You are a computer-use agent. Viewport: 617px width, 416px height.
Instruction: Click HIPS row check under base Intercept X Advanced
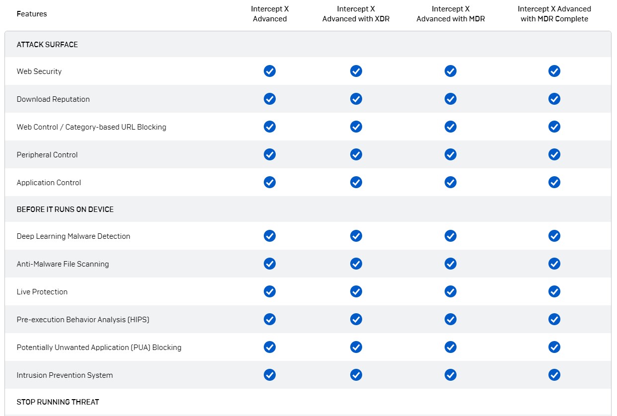(270, 319)
